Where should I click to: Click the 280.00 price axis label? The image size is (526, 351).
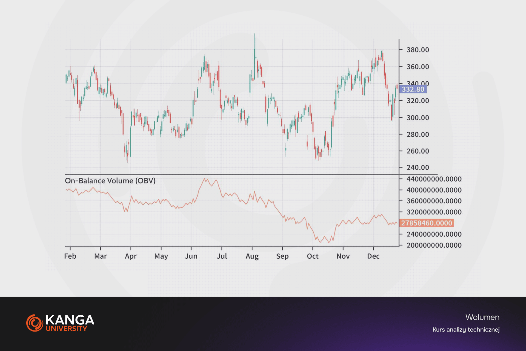tap(418, 134)
